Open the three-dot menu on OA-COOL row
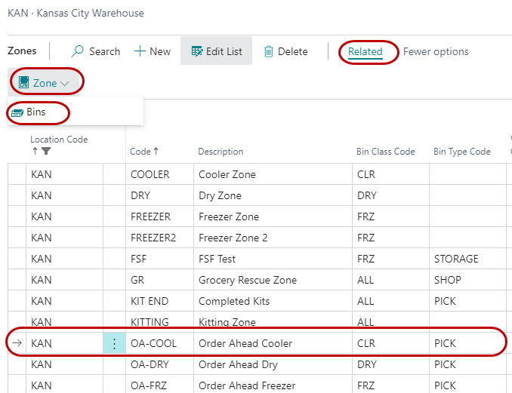 click(x=114, y=343)
